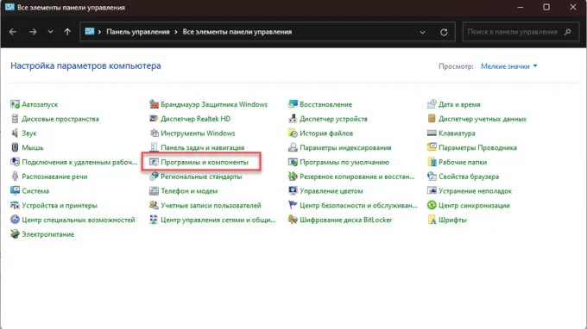
Task: Open the Свойства браузера link
Action: click(x=469, y=177)
